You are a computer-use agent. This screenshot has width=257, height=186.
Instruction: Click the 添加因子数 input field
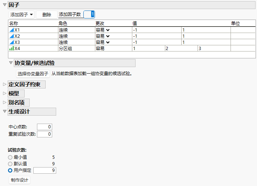(89, 15)
